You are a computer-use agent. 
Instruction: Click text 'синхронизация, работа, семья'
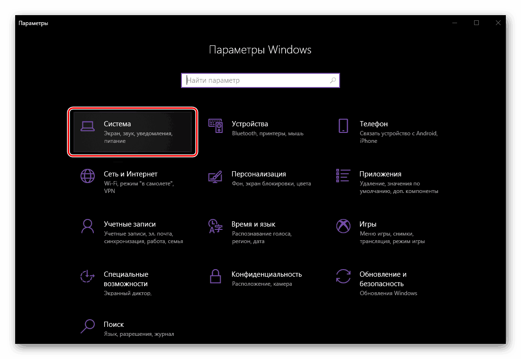[144, 241]
